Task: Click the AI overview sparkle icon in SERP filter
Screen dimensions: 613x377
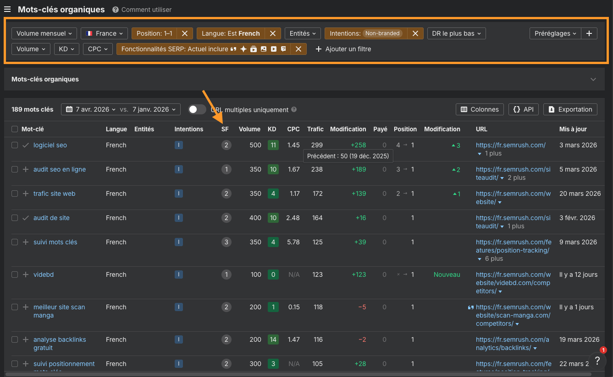Action: [x=243, y=49]
